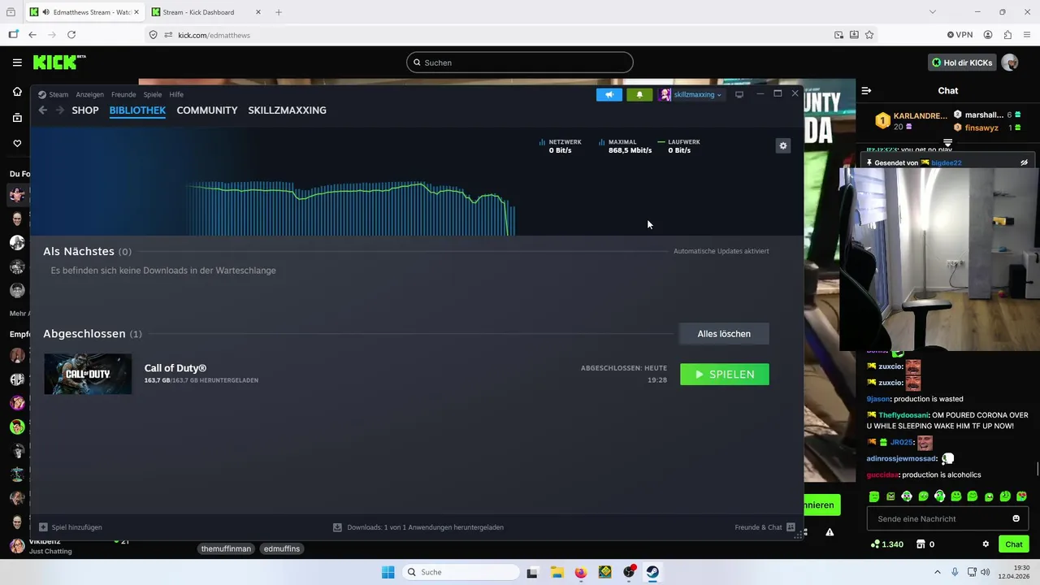Viewport: 1040px width, 585px height.
Task: Click Call of Duty® title text
Action: (x=175, y=368)
